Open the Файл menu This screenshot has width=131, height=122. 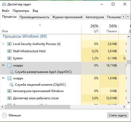(x=5, y=11)
